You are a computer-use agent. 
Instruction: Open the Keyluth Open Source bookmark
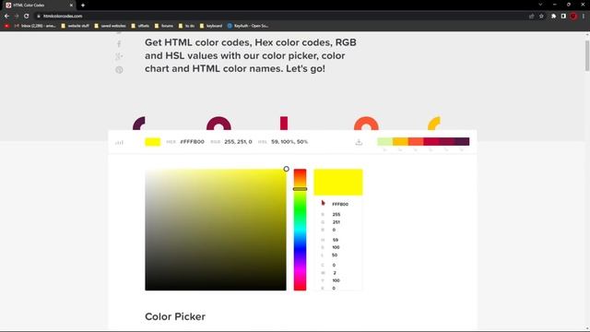pyautogui.click(x=248, y=26)
